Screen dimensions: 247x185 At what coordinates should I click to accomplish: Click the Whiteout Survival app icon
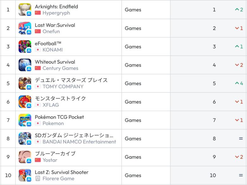point(25,65)
